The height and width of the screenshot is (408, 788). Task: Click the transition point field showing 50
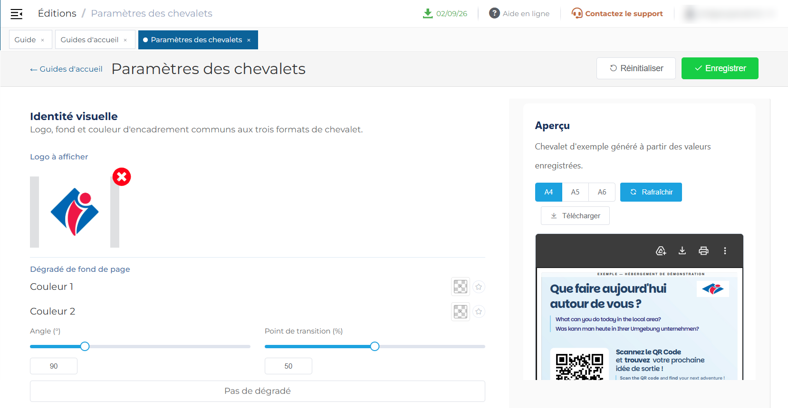click(x=288, y=366)
